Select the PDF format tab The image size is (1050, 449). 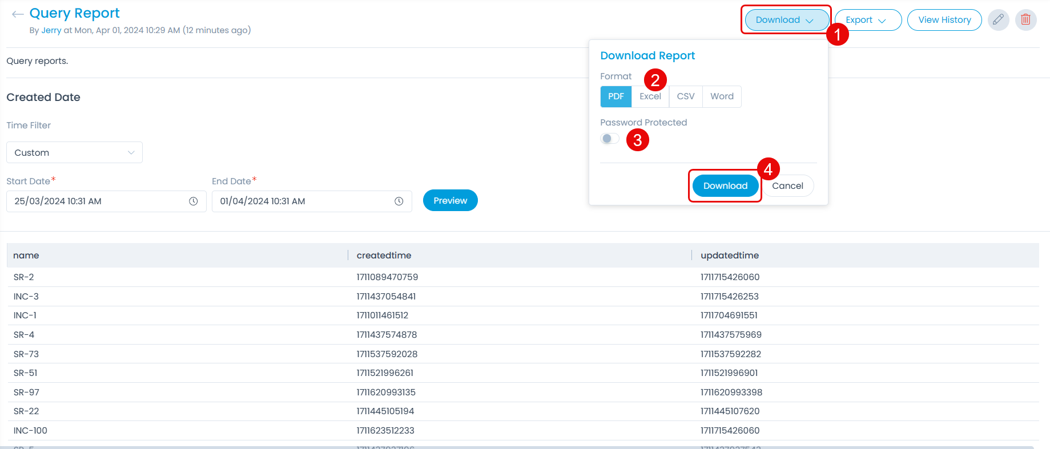[x=615, y=96]
